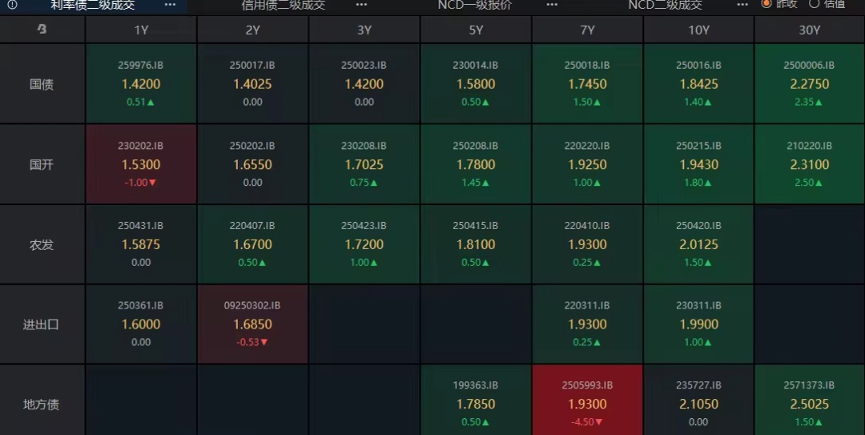Click the B logo icon in the header corner
865x435 pixels.
(x=42, y=30)
